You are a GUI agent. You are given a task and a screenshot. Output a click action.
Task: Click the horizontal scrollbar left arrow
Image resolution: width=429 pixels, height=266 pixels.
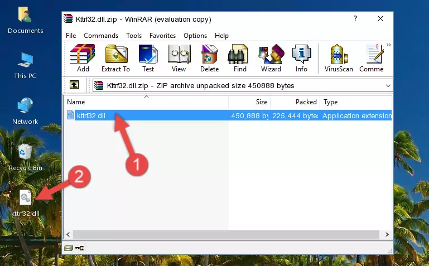coord(68,234)
